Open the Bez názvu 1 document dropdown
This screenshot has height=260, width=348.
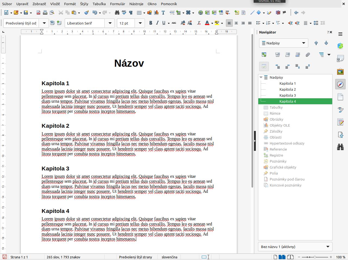pos(295,247)
